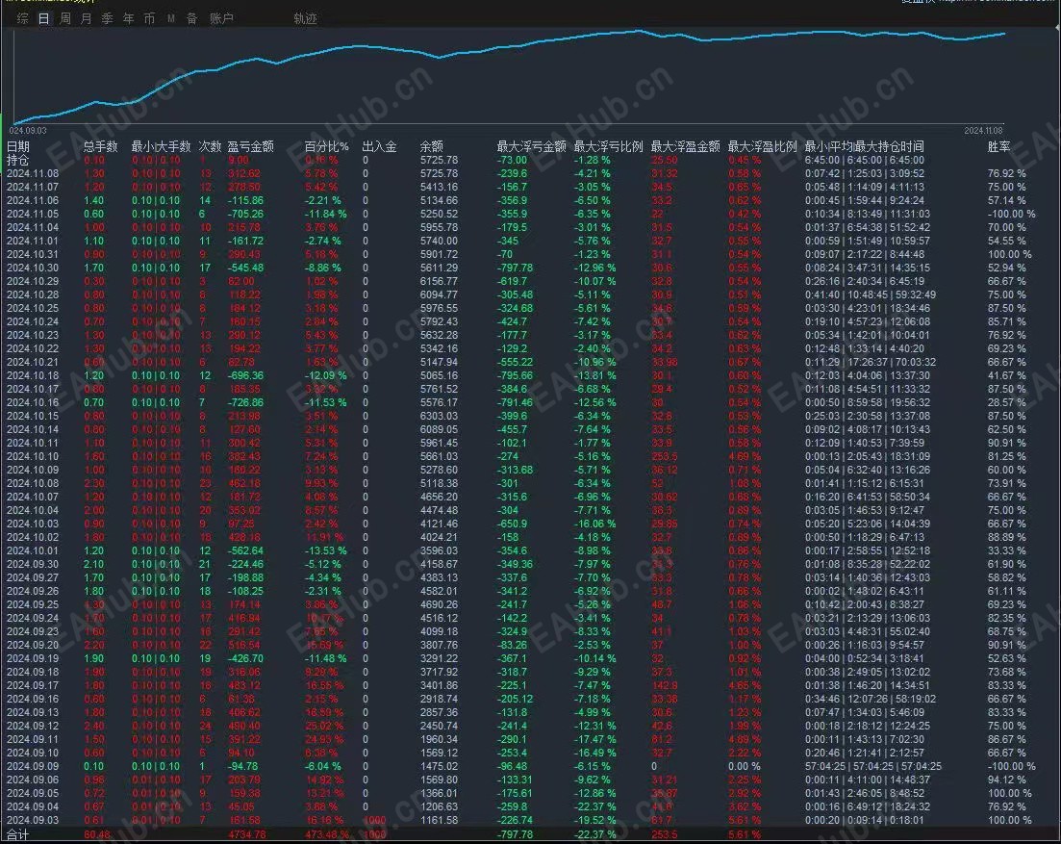Screen dimensions: 1061x844
Task: Select the 2024.09.20 date cell
Action: coord(33,645)
